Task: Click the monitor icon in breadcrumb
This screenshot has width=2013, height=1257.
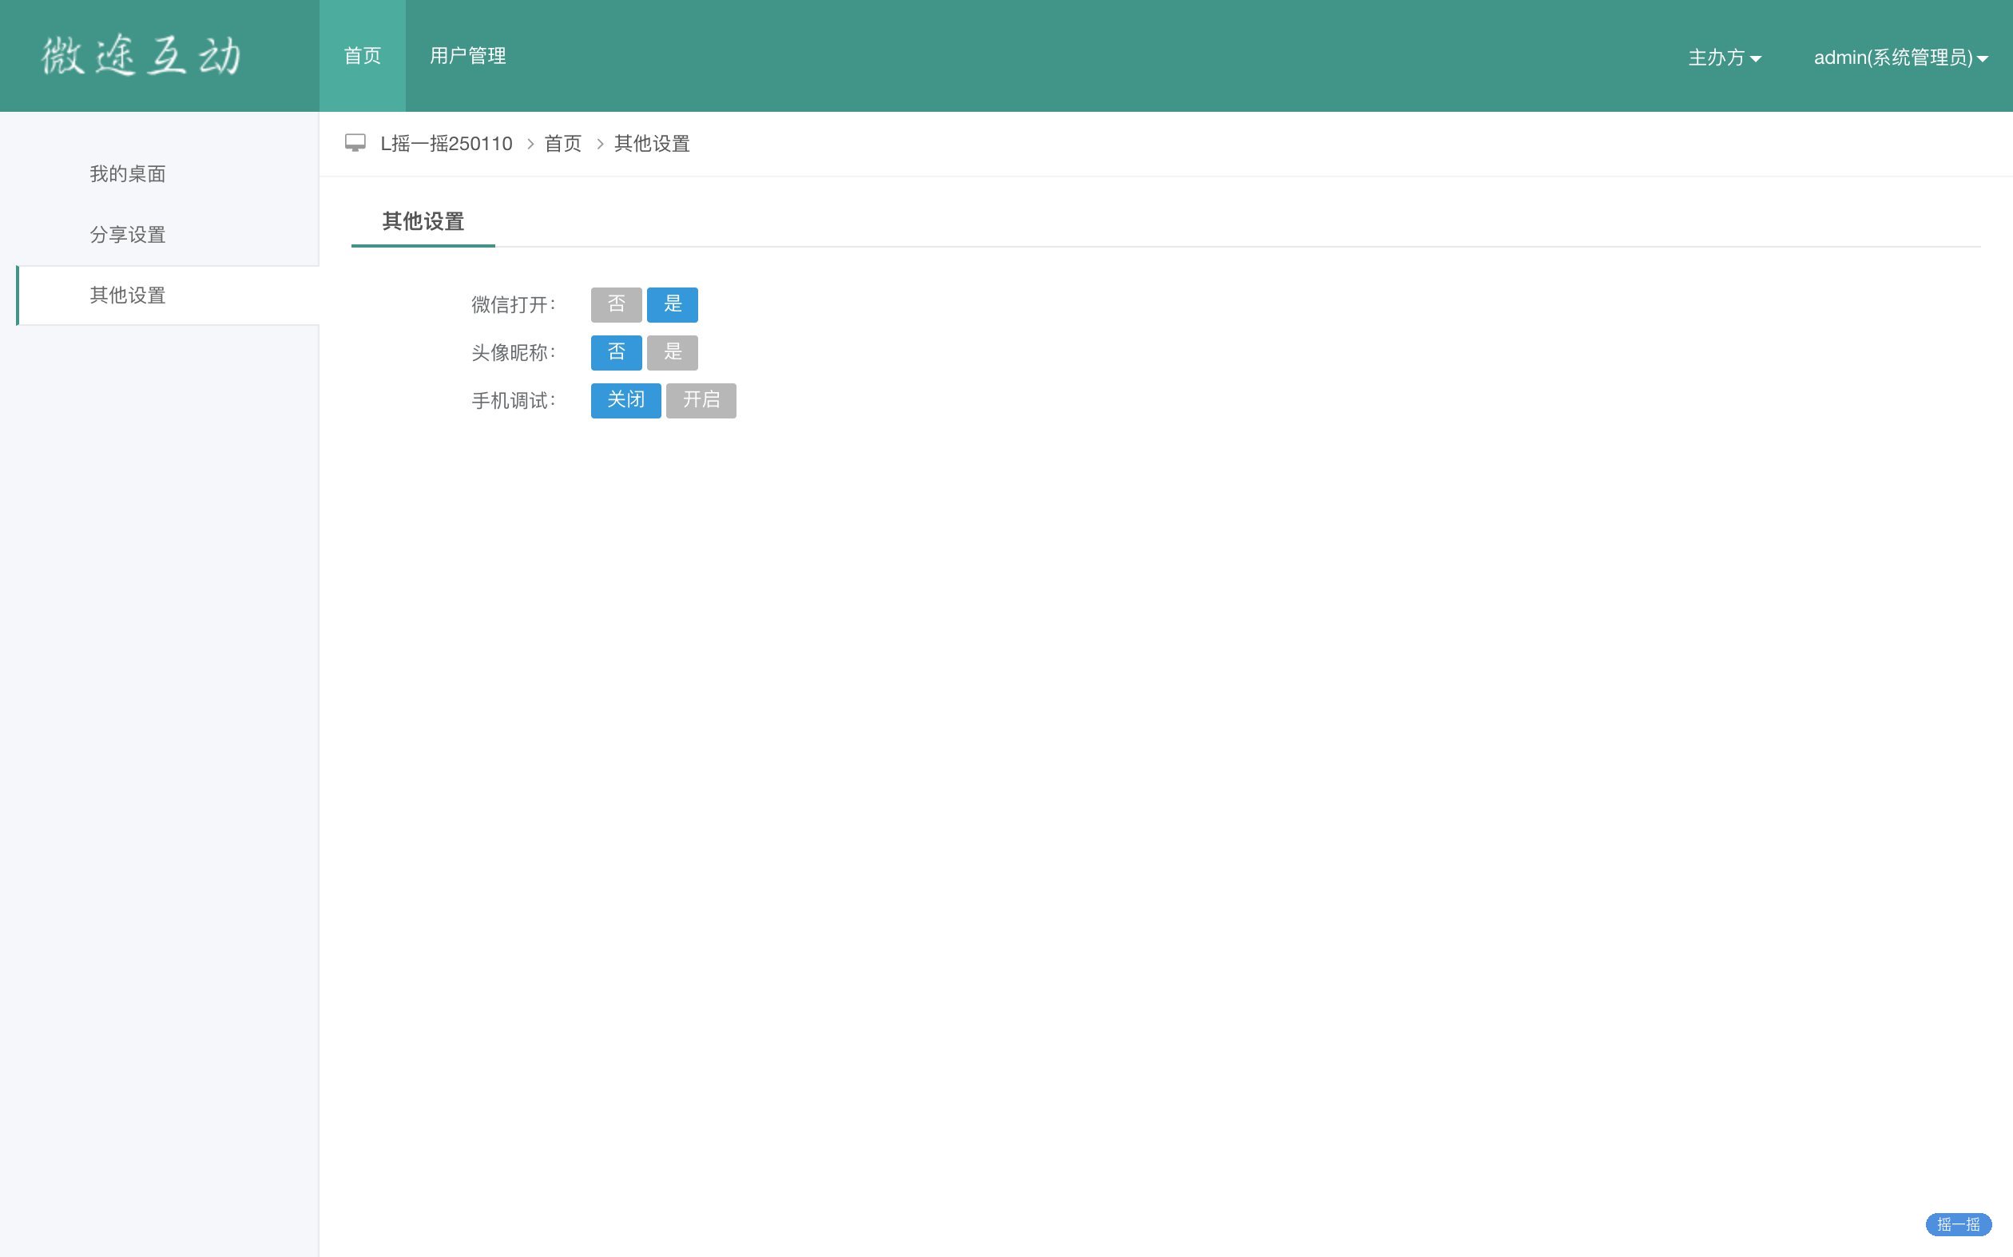Action: point(355,143)
